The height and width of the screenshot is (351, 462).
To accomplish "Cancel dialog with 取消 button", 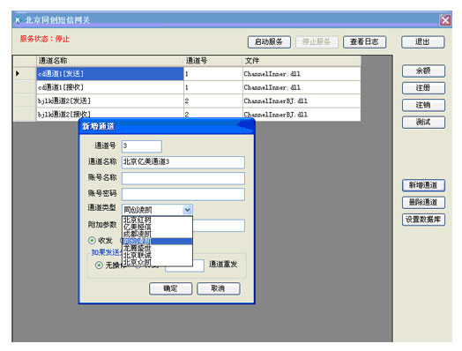I will pos(219,288).
